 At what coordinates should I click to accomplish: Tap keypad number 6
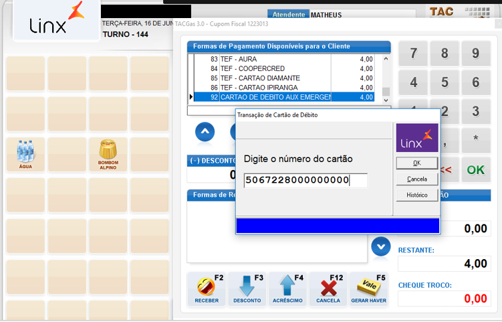(x=476, y=82)
